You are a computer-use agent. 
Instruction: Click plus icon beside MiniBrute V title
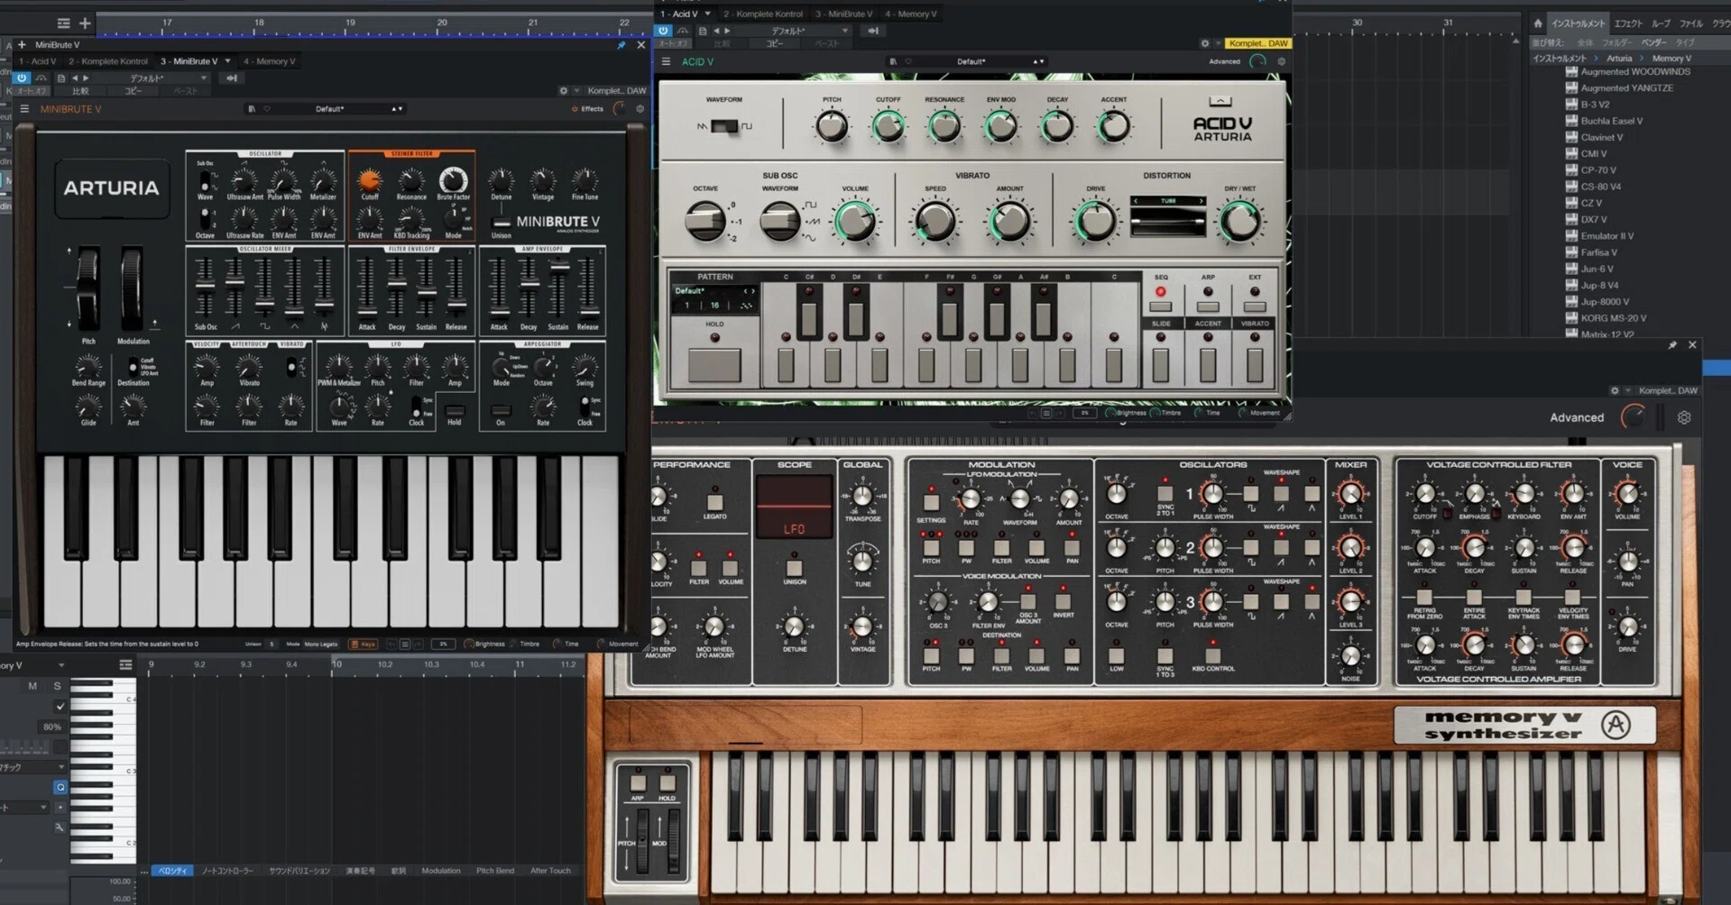click(22, 44)
